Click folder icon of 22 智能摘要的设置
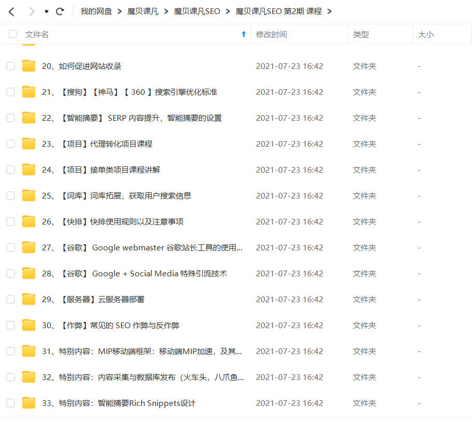 coord(28,118)
